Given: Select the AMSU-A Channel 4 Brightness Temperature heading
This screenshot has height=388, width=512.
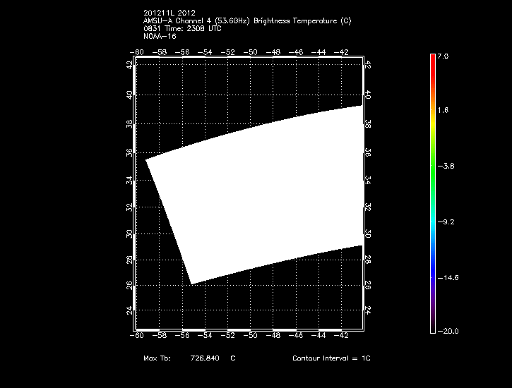Looking at the screenshot, I should (x=246, y=20).
